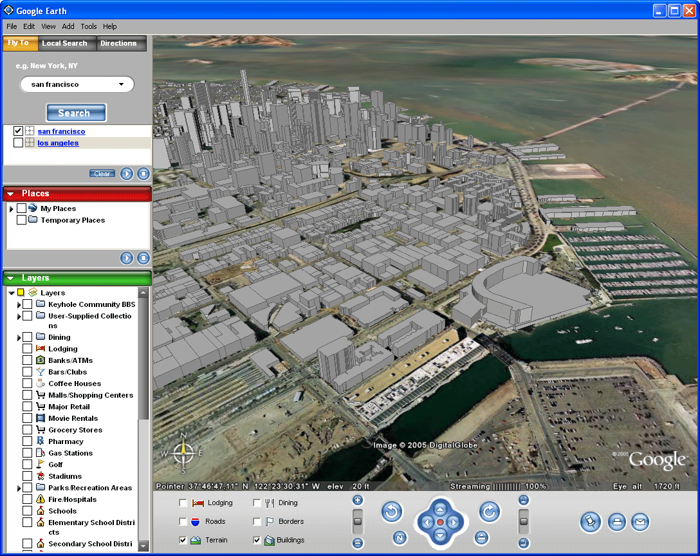This screenshot has width=700, height=556.
Task: Click the email envelope icon button
Action: pos(640,522)
